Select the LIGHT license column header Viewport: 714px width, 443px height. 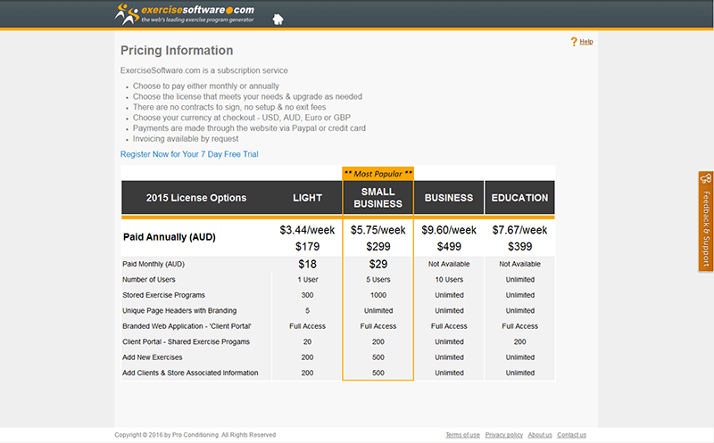click(307, 198)
